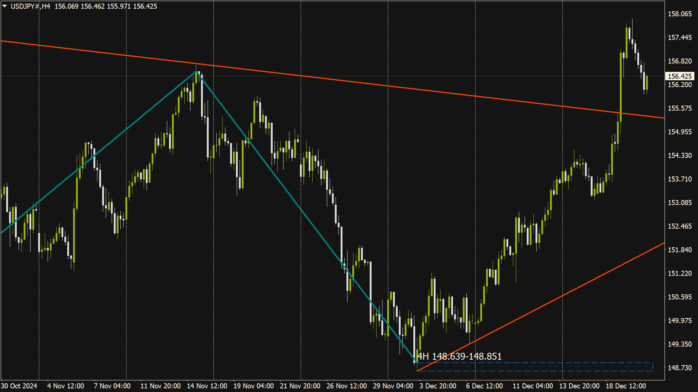Select the 7 Nov 04:00 time label

pos(112,386)
